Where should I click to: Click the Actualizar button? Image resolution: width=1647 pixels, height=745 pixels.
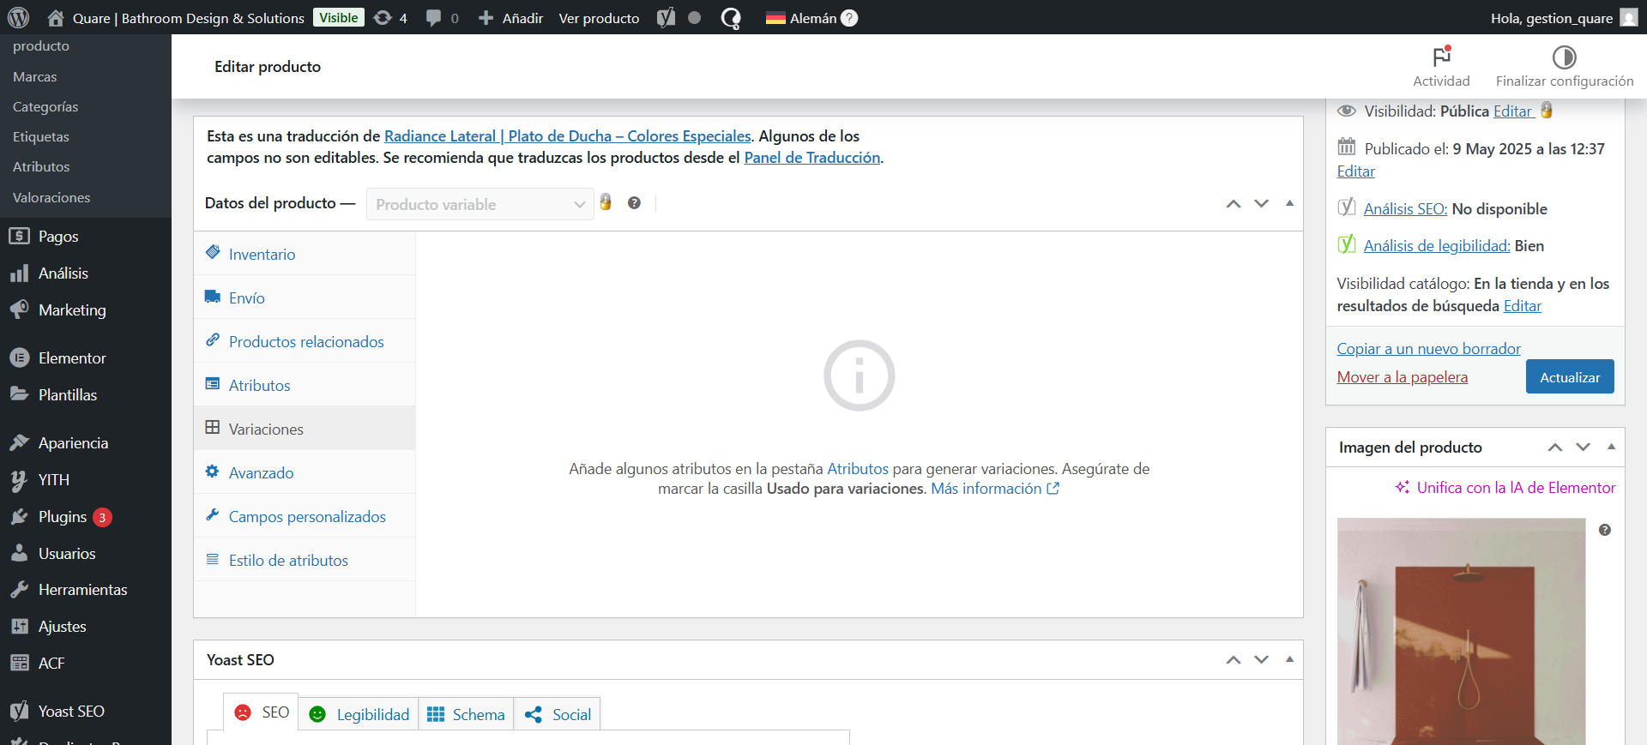(x=1570, y=376)
